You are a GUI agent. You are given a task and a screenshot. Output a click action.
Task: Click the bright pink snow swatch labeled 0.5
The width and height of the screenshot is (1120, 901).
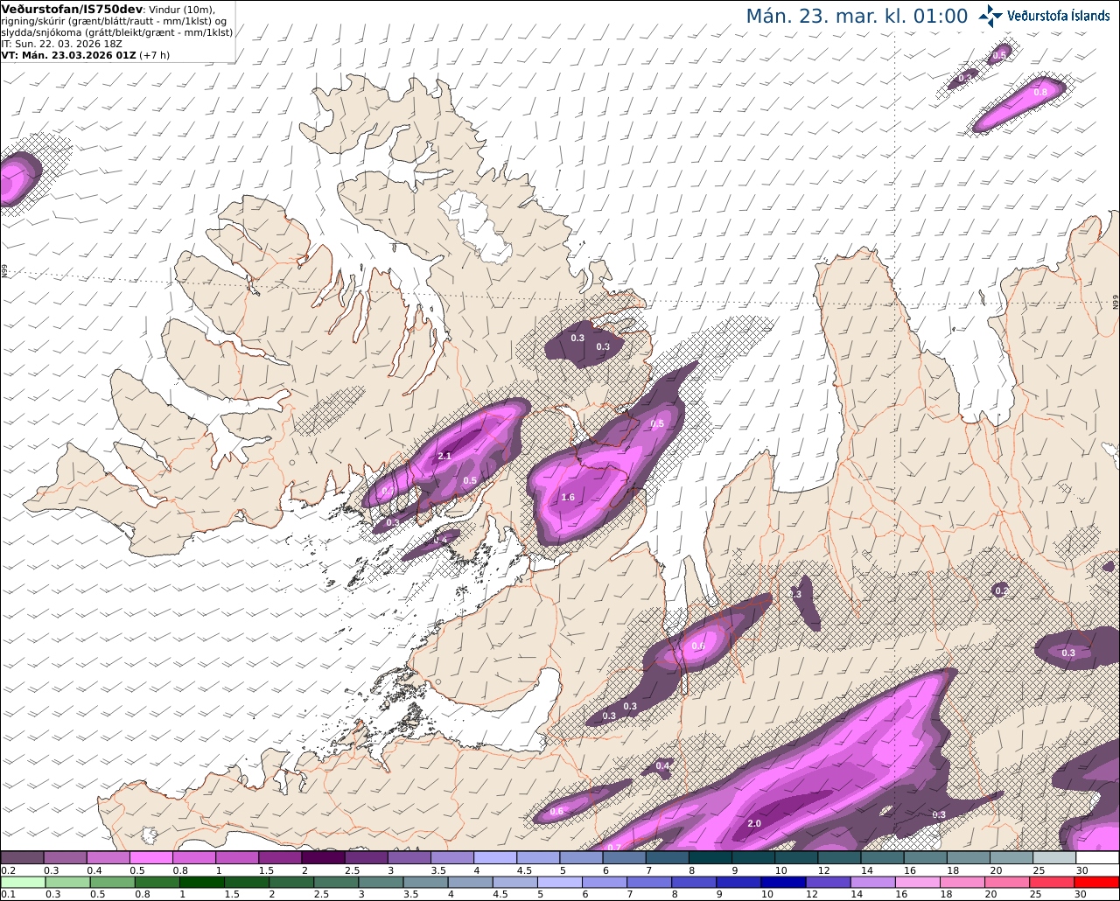tap(150, 858)
